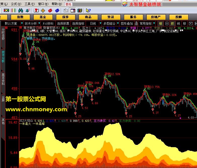Click the 商品 yellow button
The width and height of the screenshot is (197, 168).
88,17
